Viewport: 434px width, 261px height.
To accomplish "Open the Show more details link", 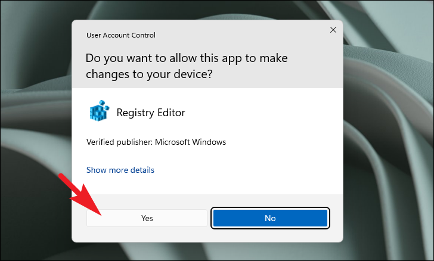I will 120,170.
